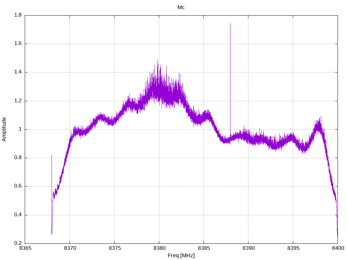Click the y-axis tick label 1

pyautogui.click(x=20, y=129)
